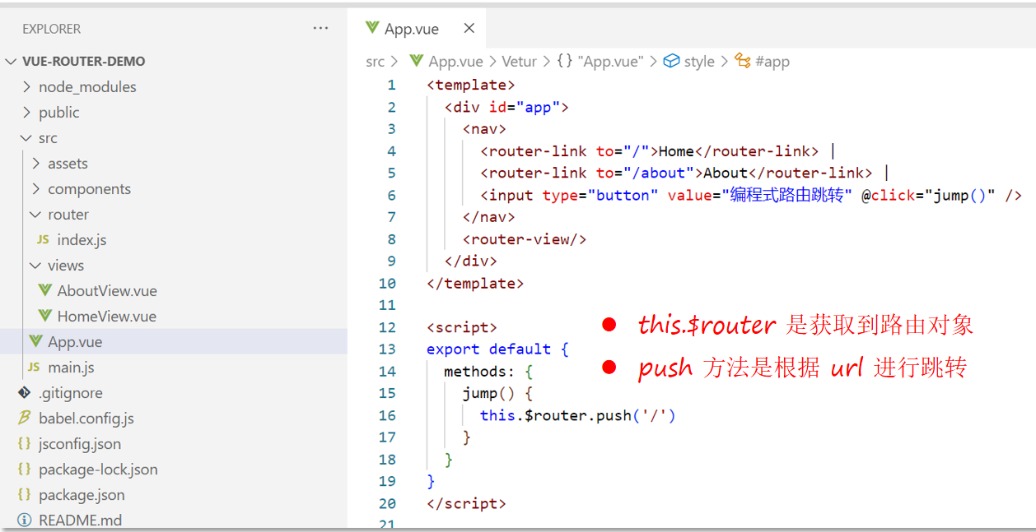Open index.js in the router folder
Viewport: 1036px width, 532px height.
pos(82,240)
